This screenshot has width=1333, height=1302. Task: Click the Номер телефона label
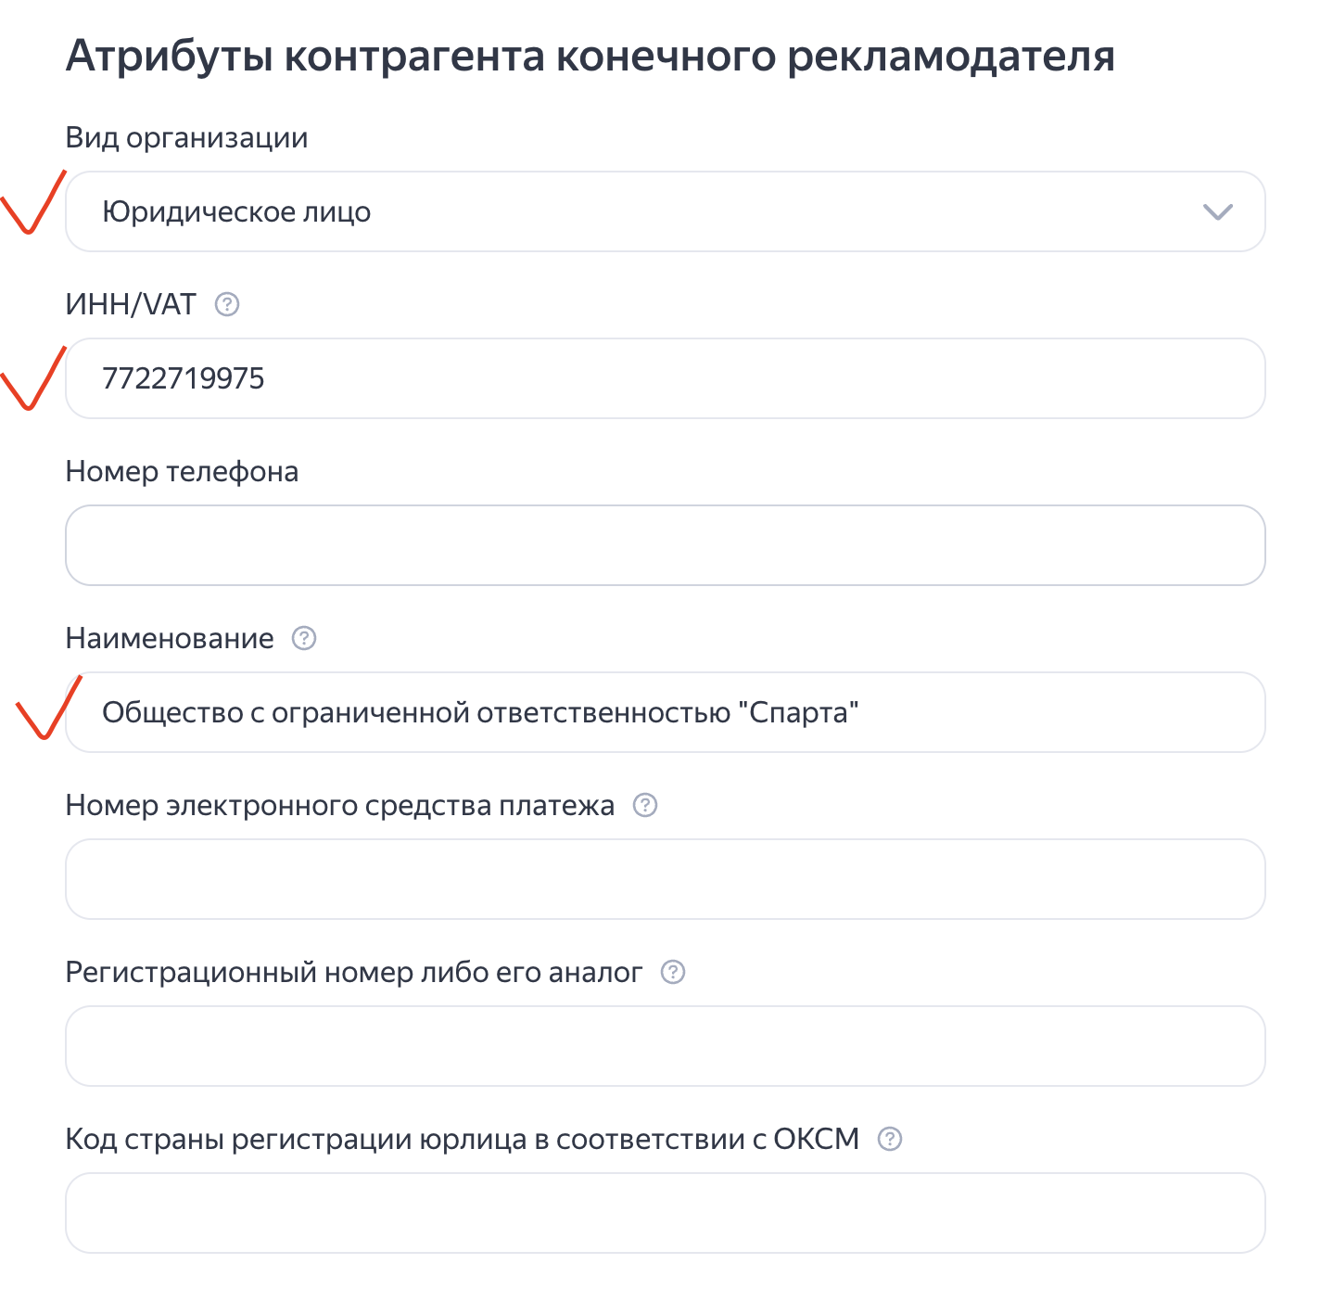point(182,471)
